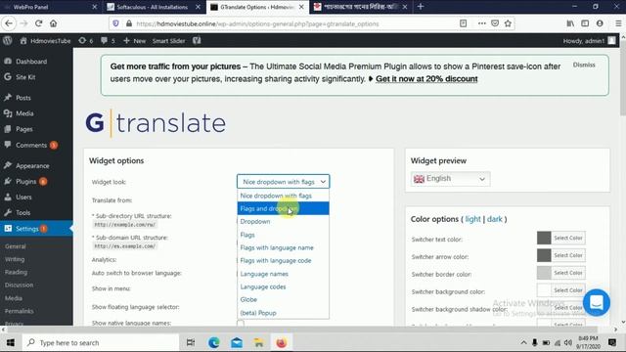Open page actions three-dot menu

click(482, 23)
